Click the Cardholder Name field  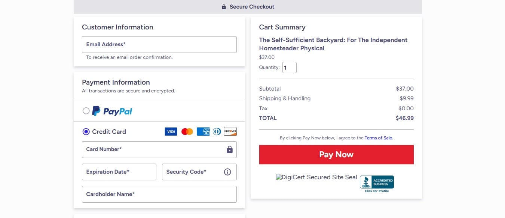(159, 194)
